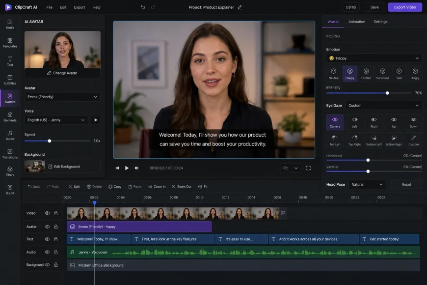Image resolution: width=427 pixels, height=285 pixels.
Task: Open the Templates sidebar section
Action: pos(10,43)
